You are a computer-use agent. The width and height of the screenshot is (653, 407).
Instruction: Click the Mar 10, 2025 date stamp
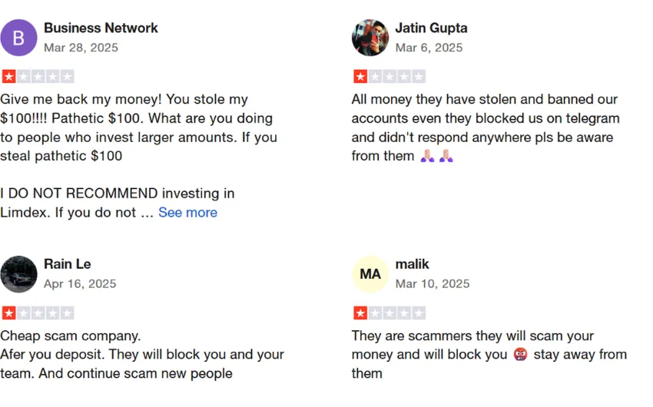coord(433,284)
